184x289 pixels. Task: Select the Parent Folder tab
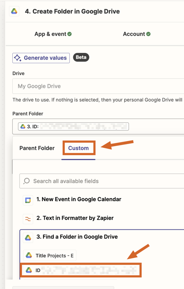click(x=37, y=148)
